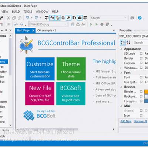Open the Redo history dropdown arrow

pos(40,18)
